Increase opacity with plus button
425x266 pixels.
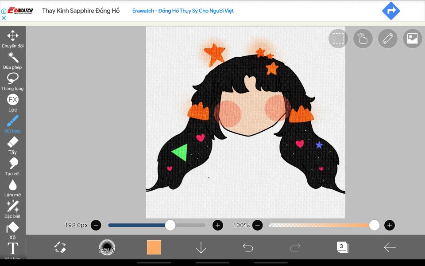click(x=390, y=225)
